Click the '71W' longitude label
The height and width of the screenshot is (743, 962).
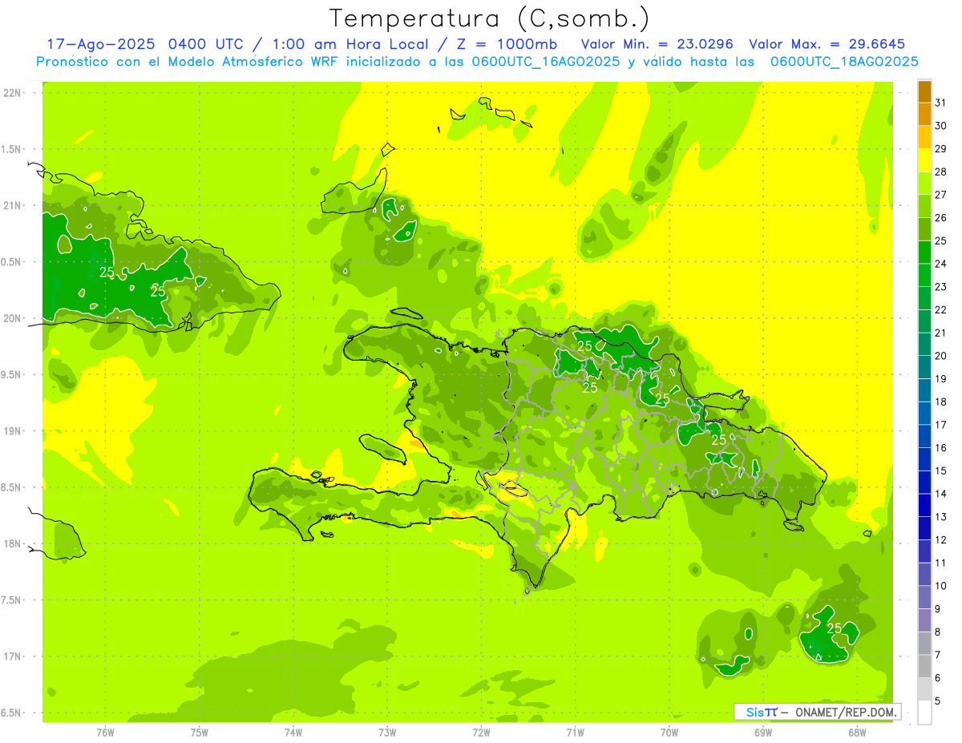click(x=575, y=732)
